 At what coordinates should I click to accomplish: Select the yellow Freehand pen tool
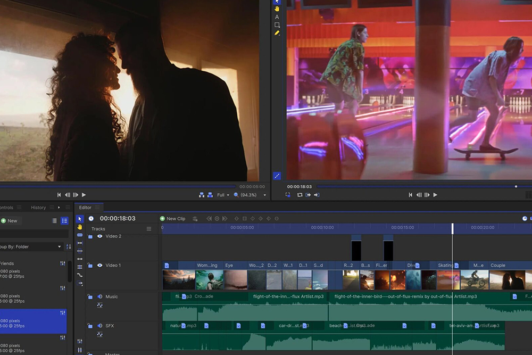coord(277,33)
